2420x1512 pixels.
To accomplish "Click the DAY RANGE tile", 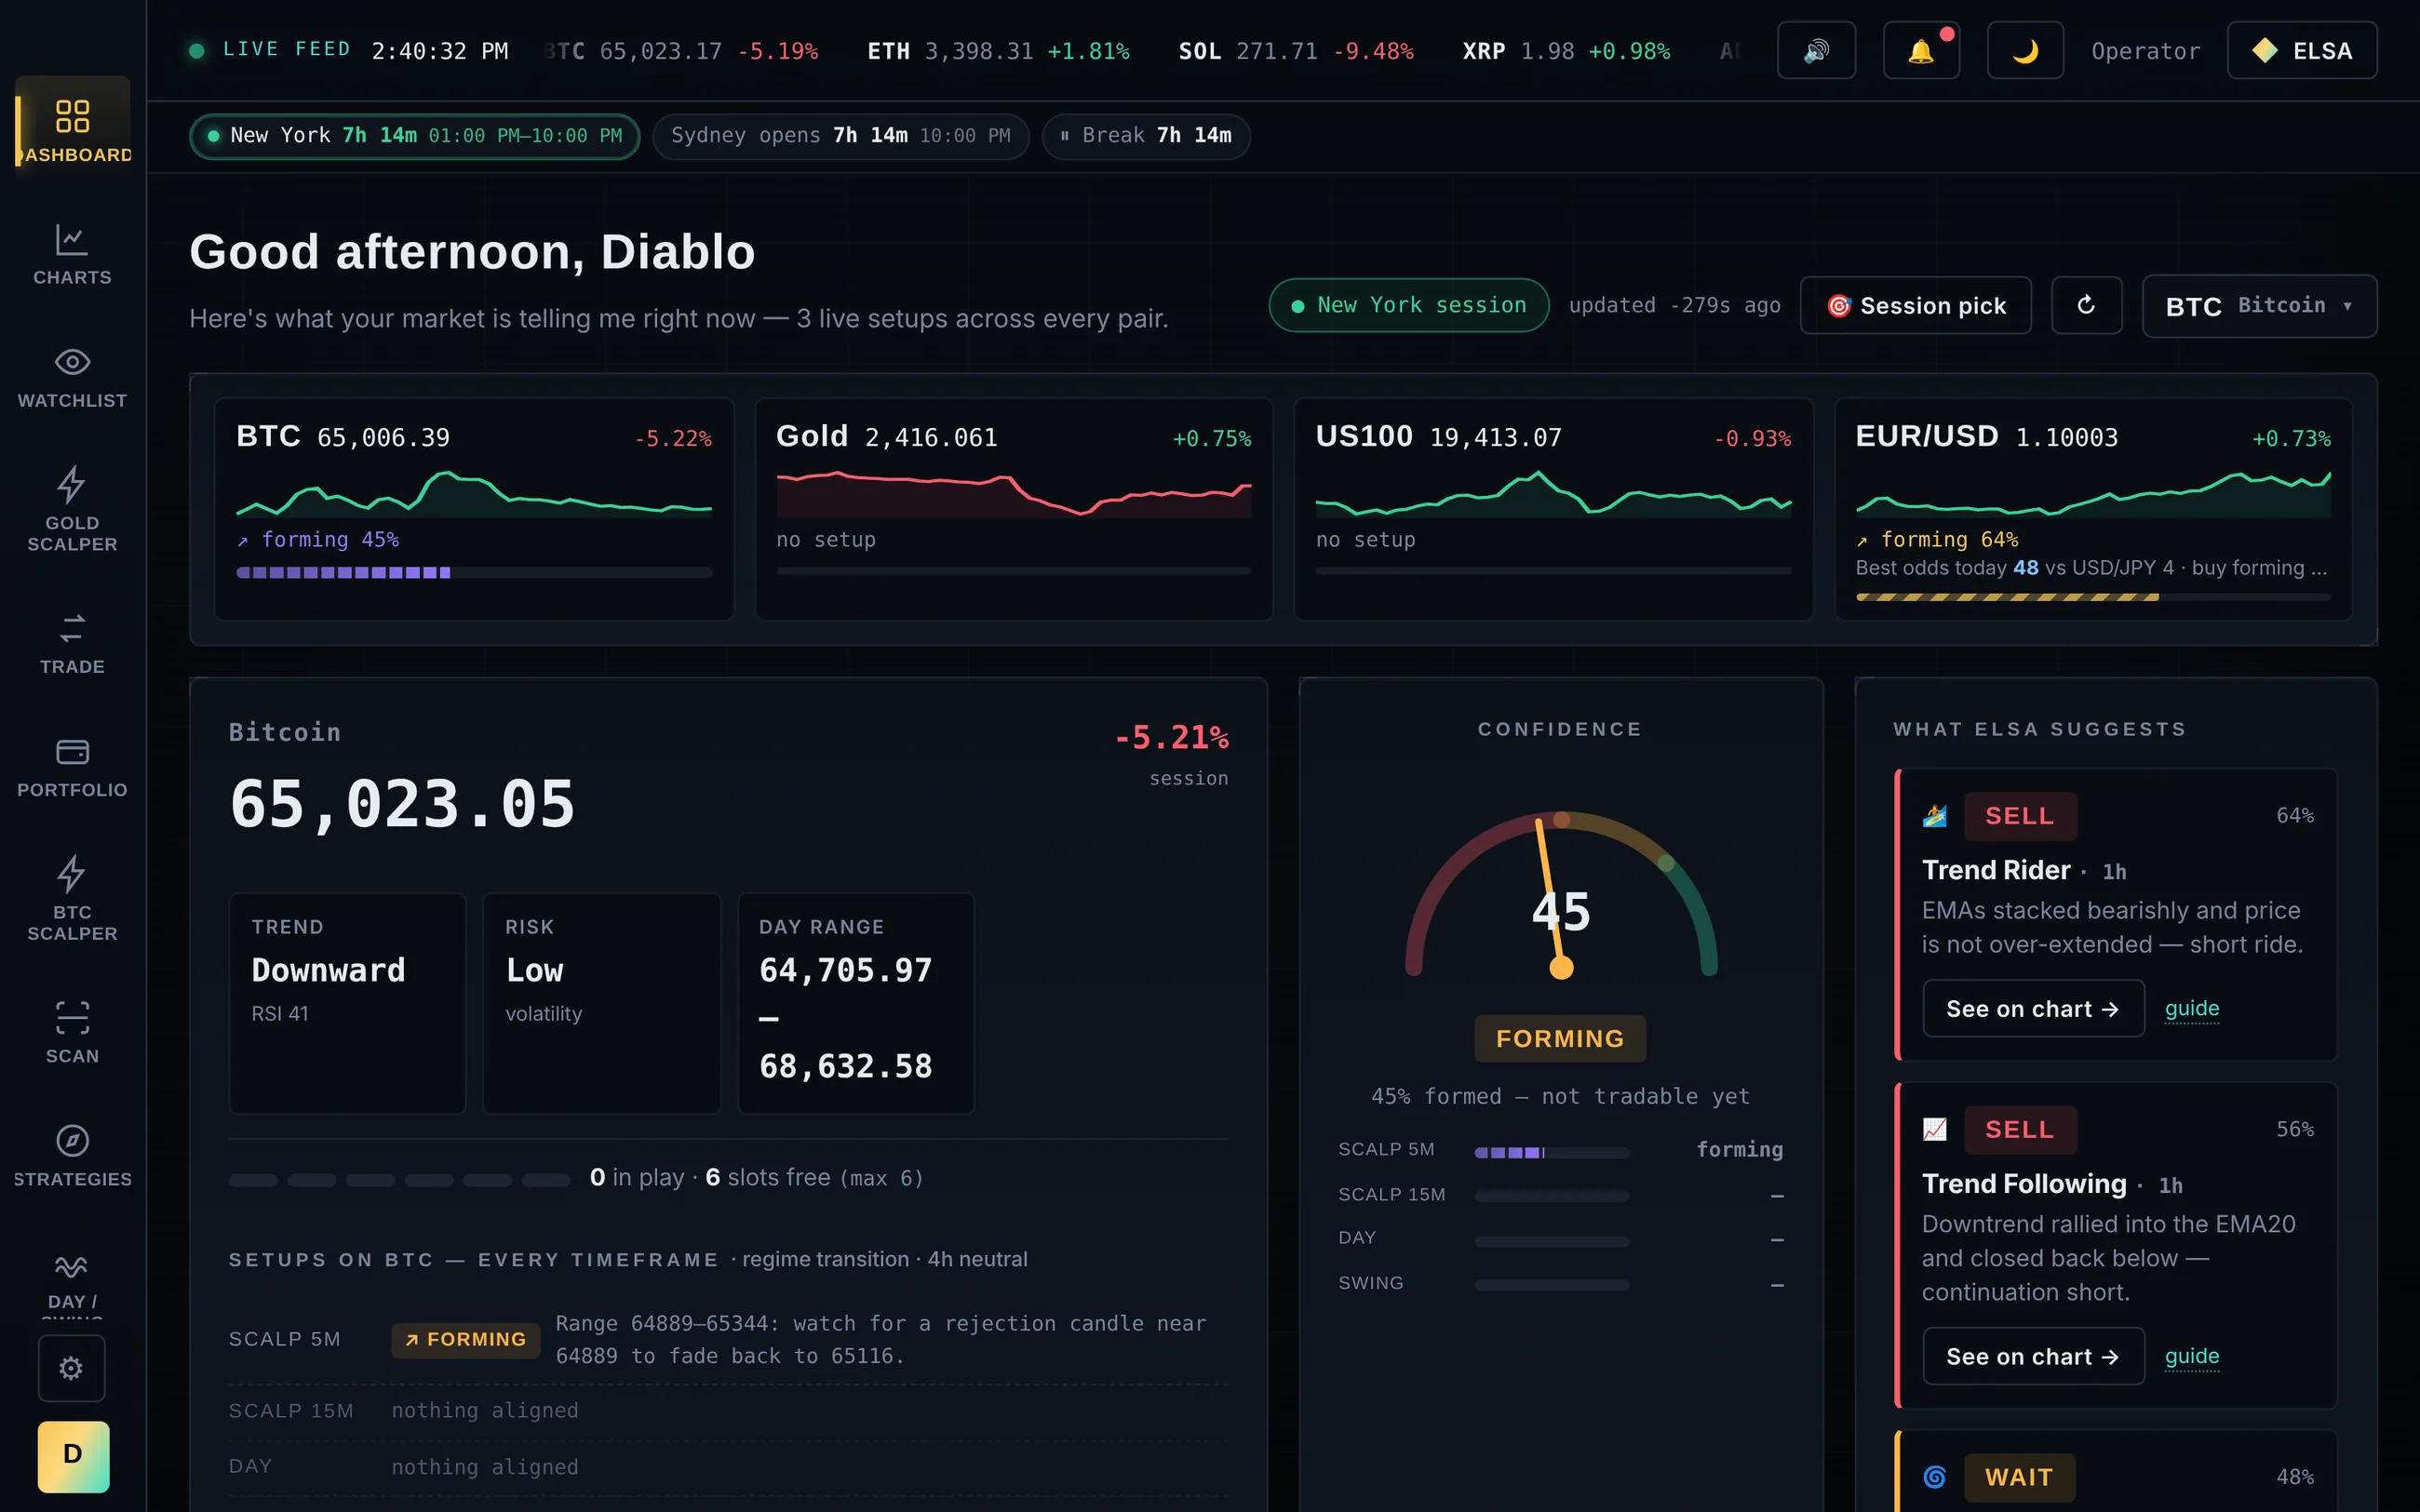I will pyautogui.click(x=856, y=1003).
